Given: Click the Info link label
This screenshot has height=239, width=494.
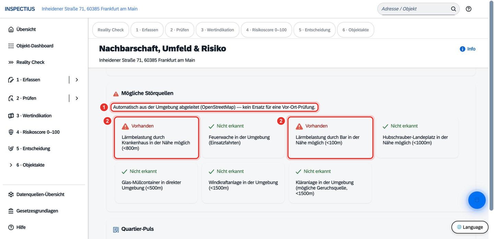Looking at the screenshot, I should tap(471, 49).
